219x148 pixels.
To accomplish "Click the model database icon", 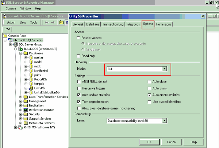I will (31, 62).
